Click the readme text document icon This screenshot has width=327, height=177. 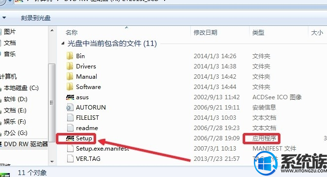tap(70, 128)
